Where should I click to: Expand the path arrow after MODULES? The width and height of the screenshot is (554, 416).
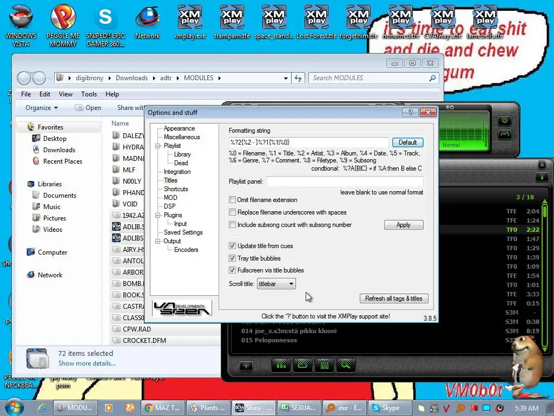pos(220,78)
